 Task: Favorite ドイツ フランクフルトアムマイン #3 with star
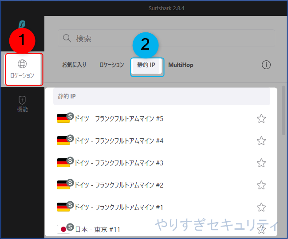tap(261, 163)
